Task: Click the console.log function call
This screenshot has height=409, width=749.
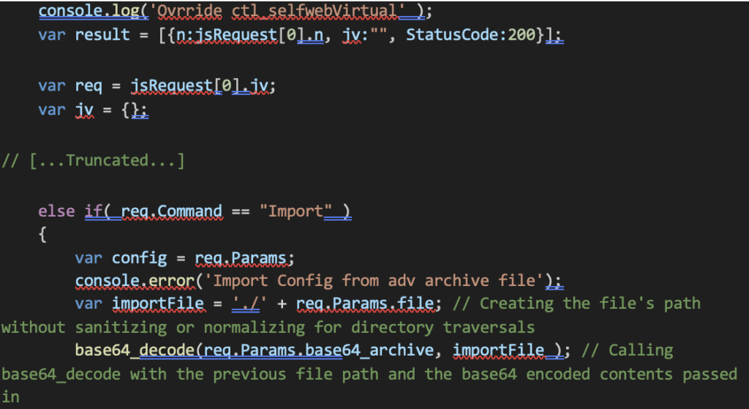Action: click(x=85, y=12)
